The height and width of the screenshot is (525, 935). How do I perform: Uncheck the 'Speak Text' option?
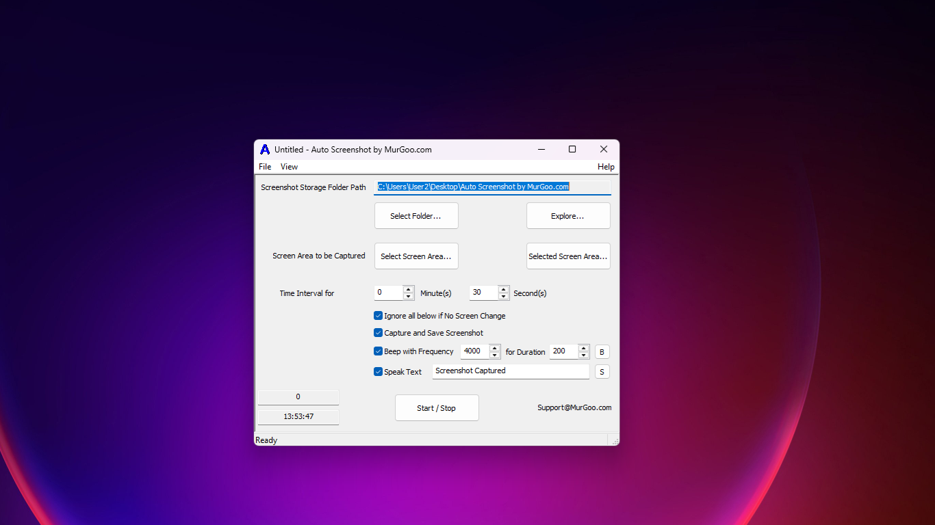[378, 371]
